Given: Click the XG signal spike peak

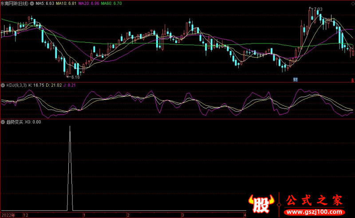Looking at the screenshot, I should click(70, 127).
